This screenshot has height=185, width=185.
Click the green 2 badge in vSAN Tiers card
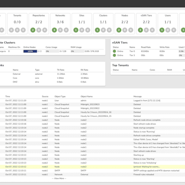(140, 30)
